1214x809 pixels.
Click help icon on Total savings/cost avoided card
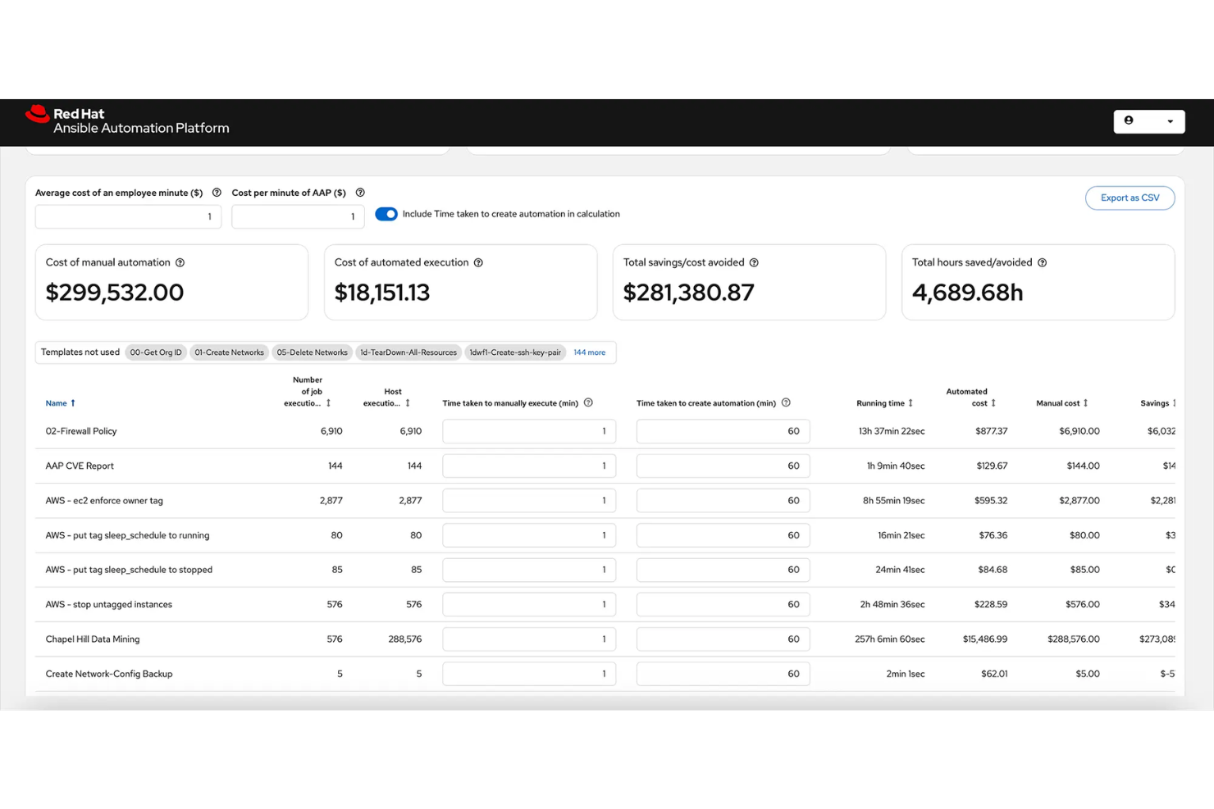click(x=754, y=262)
